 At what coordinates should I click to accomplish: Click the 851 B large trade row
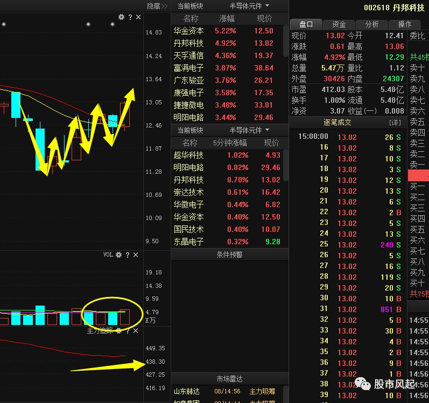pyautogui.click(x=349, y=309)
